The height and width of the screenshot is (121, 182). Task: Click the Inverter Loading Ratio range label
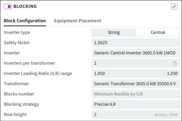pos(38,74)
